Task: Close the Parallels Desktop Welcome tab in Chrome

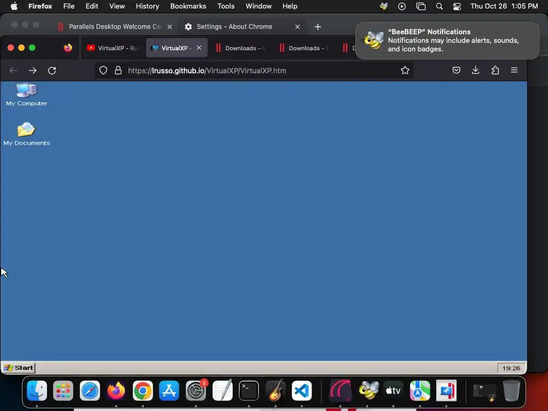Action: (170, 27)
